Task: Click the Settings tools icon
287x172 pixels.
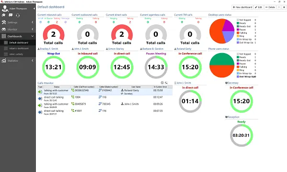Action: coord(4,22)
